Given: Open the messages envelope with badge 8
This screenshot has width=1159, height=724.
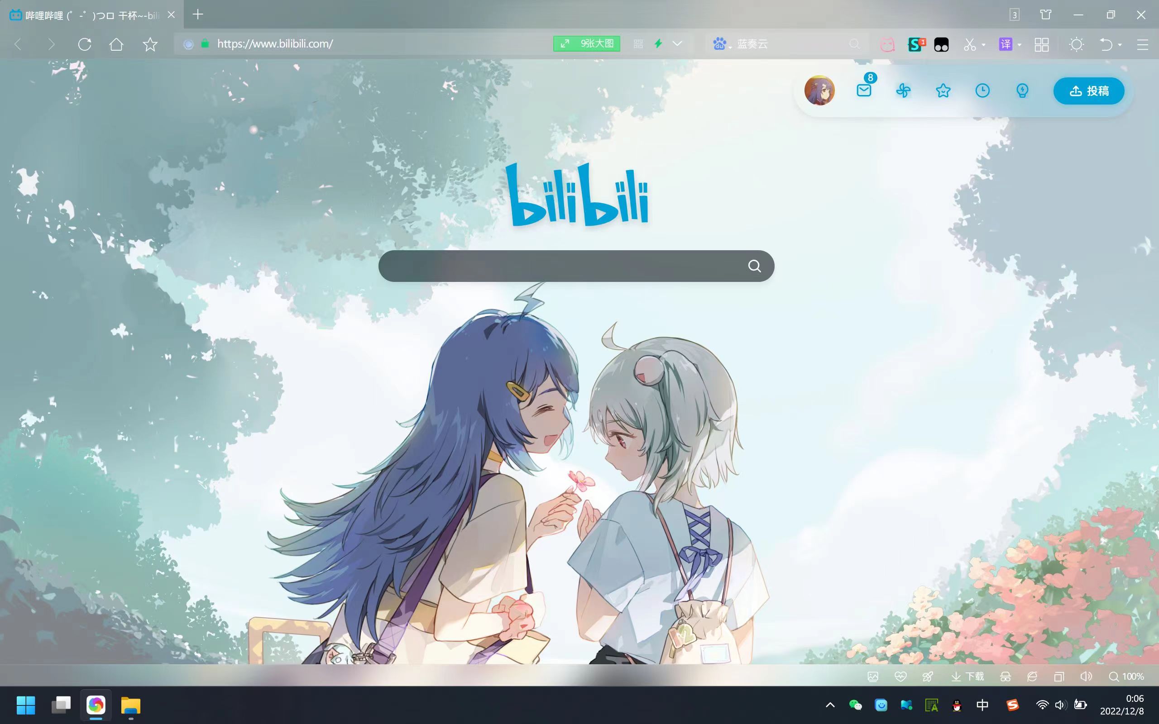Looking at the screenshot, I should pos(863,90).
